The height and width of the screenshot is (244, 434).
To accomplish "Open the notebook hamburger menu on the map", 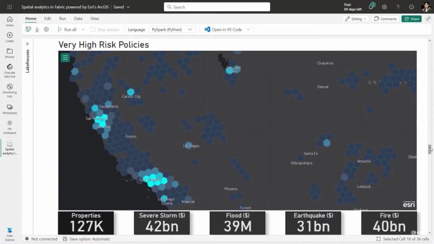I will (x=65, y=57).
